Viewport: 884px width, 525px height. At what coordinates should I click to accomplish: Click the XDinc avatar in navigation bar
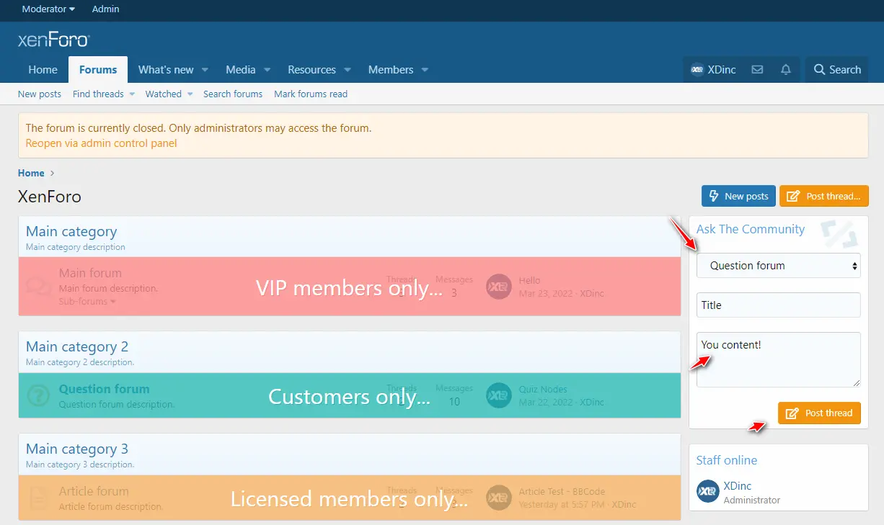coord(697,70)
